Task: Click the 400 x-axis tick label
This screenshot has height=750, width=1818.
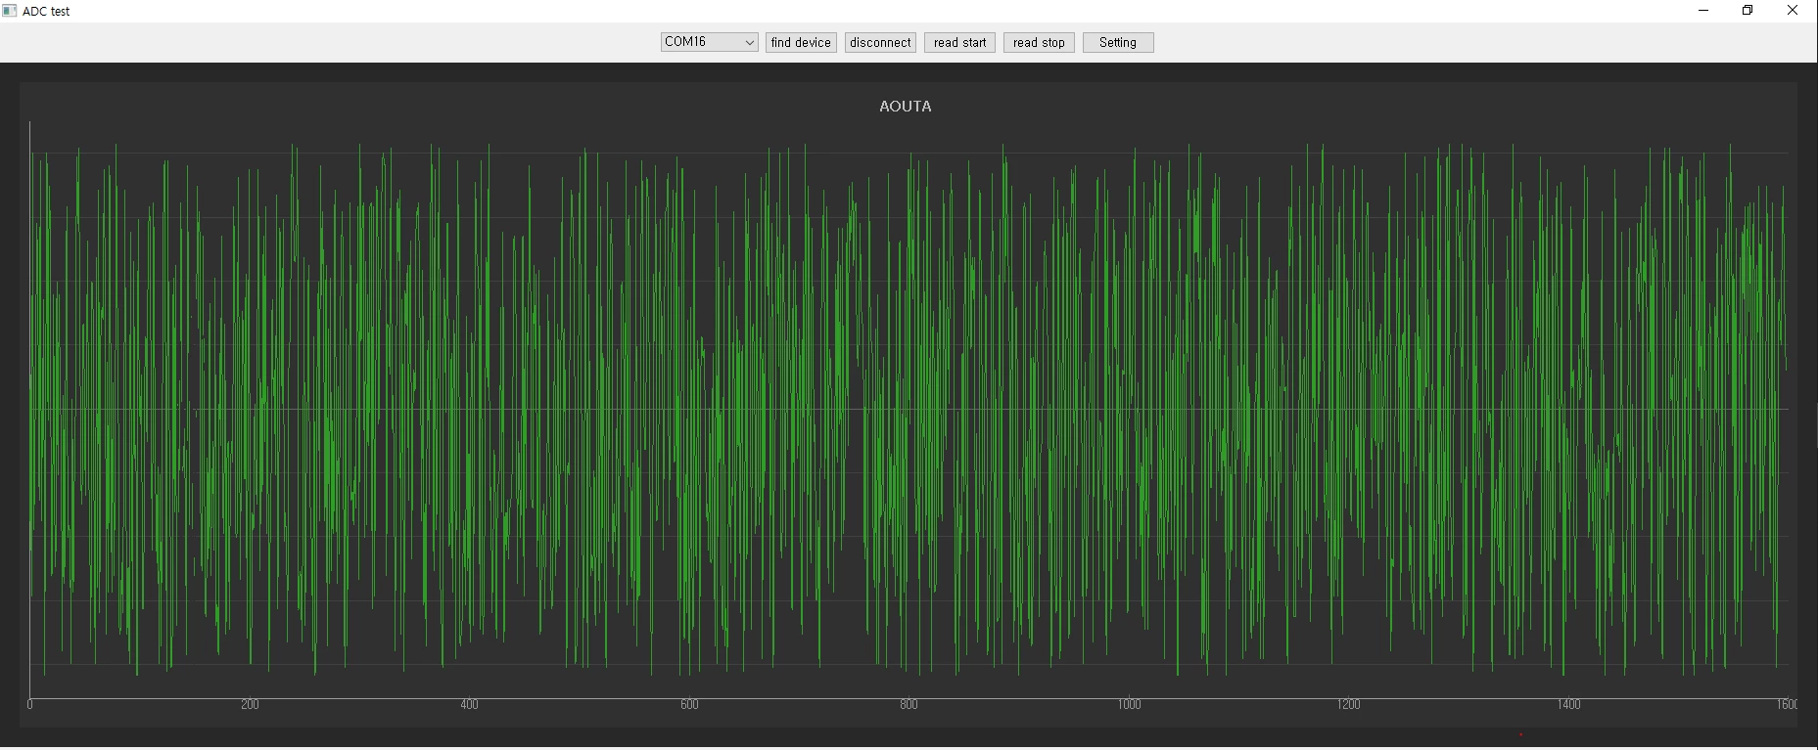Action: coord(469,705)
